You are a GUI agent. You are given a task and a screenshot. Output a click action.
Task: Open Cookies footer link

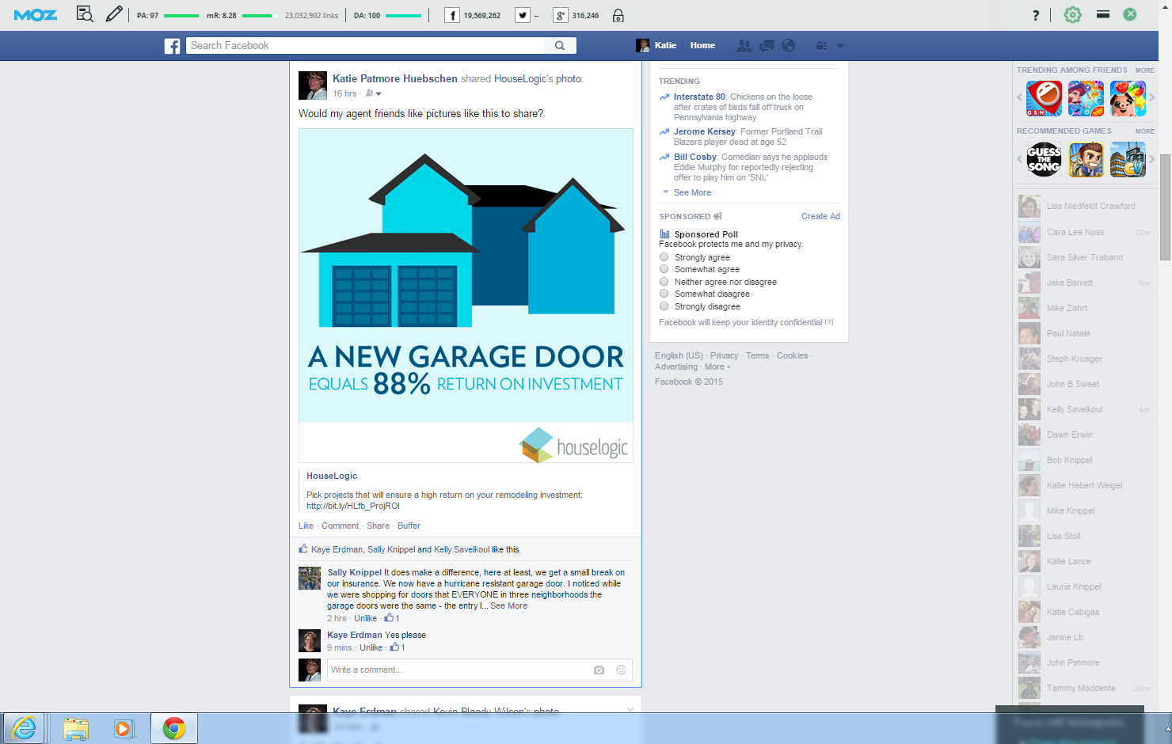pyautogui.click(x=792, y=355)
